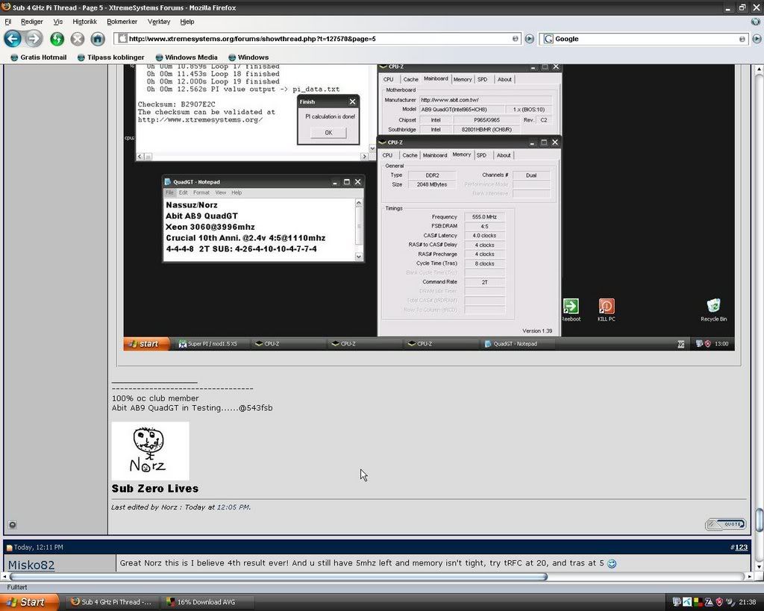Open the Rediger menu
764x611 pixels.
pos(31,22)
